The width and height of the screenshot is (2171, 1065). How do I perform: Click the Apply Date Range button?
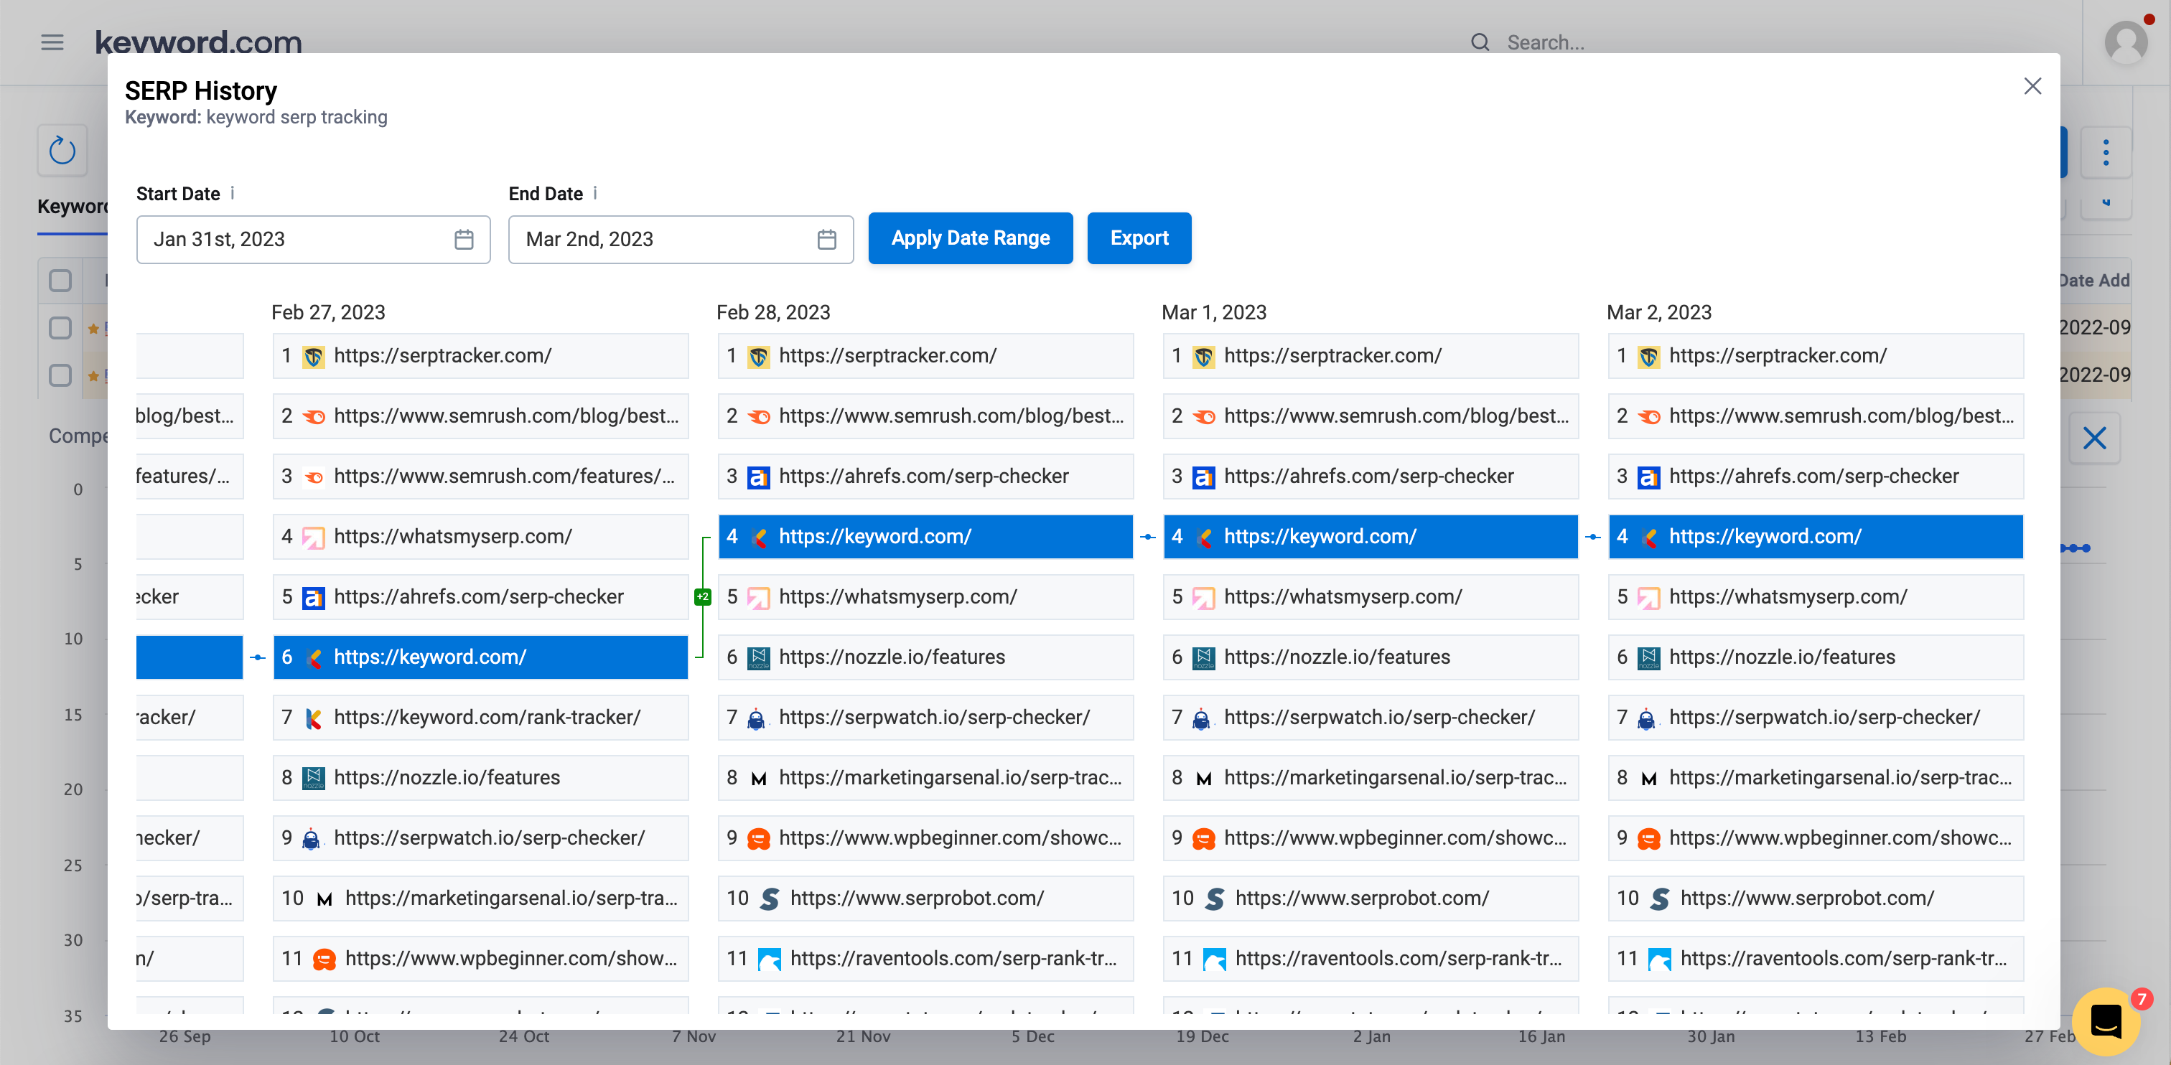[x=970, y=238]
